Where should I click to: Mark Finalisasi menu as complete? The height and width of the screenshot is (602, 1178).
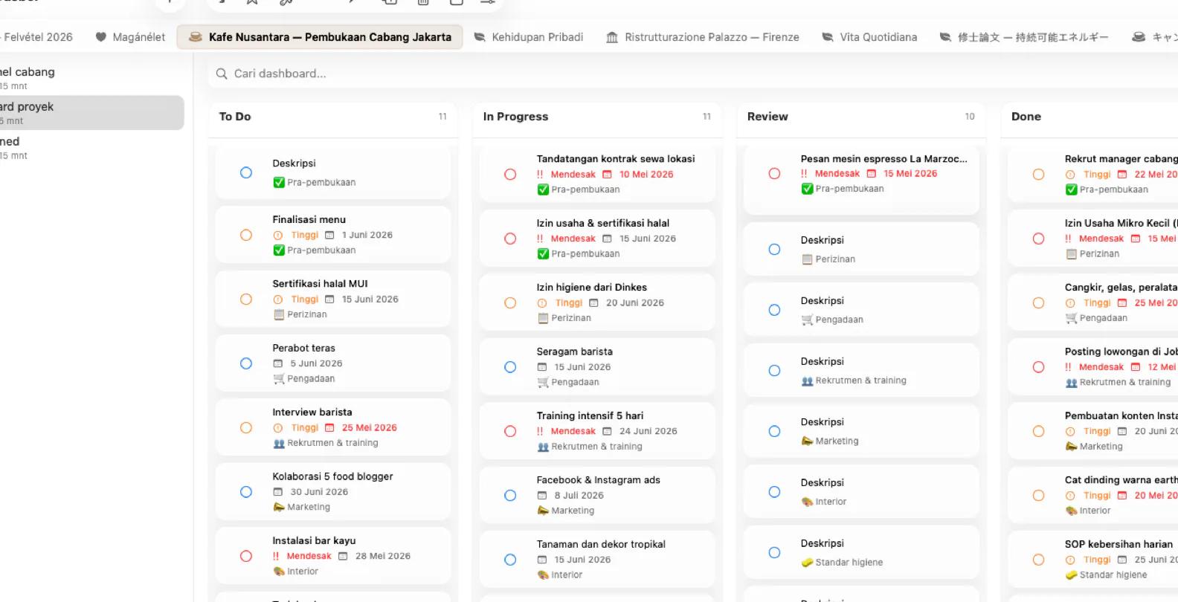(246, 235)
